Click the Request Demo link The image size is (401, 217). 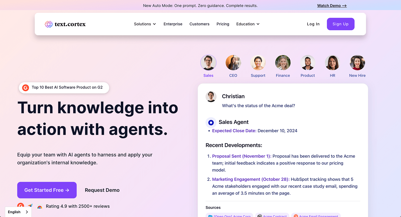tap(102, 190)
